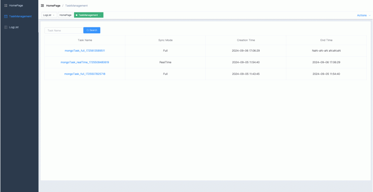This screenshot has height=192, width=373.
Task: Open mongoTask_full_1725507825718 task link
Action: click(85, 74)
